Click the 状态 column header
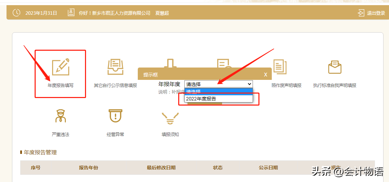Screen dimensions: 389x182 coord(218,168)
